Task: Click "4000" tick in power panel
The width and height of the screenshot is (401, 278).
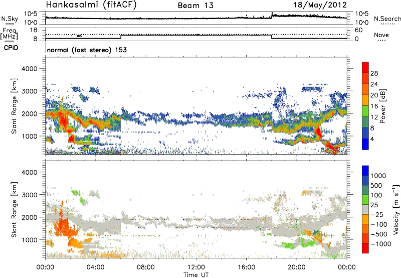Action: pos(29,69)
